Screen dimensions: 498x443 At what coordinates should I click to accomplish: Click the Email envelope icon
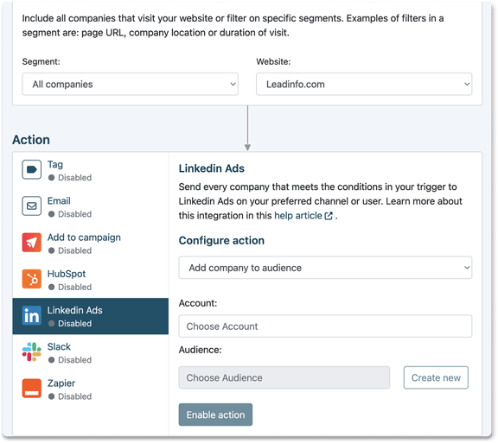coord(31,206)
